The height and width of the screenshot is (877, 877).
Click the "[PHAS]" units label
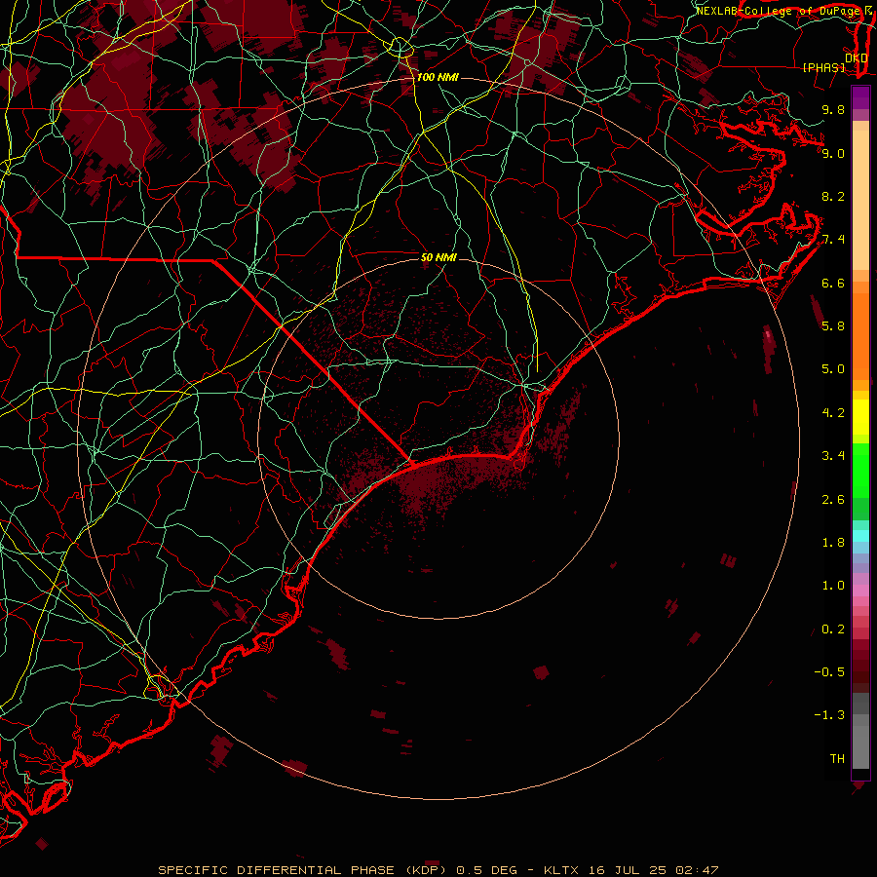tap(823, 67)
